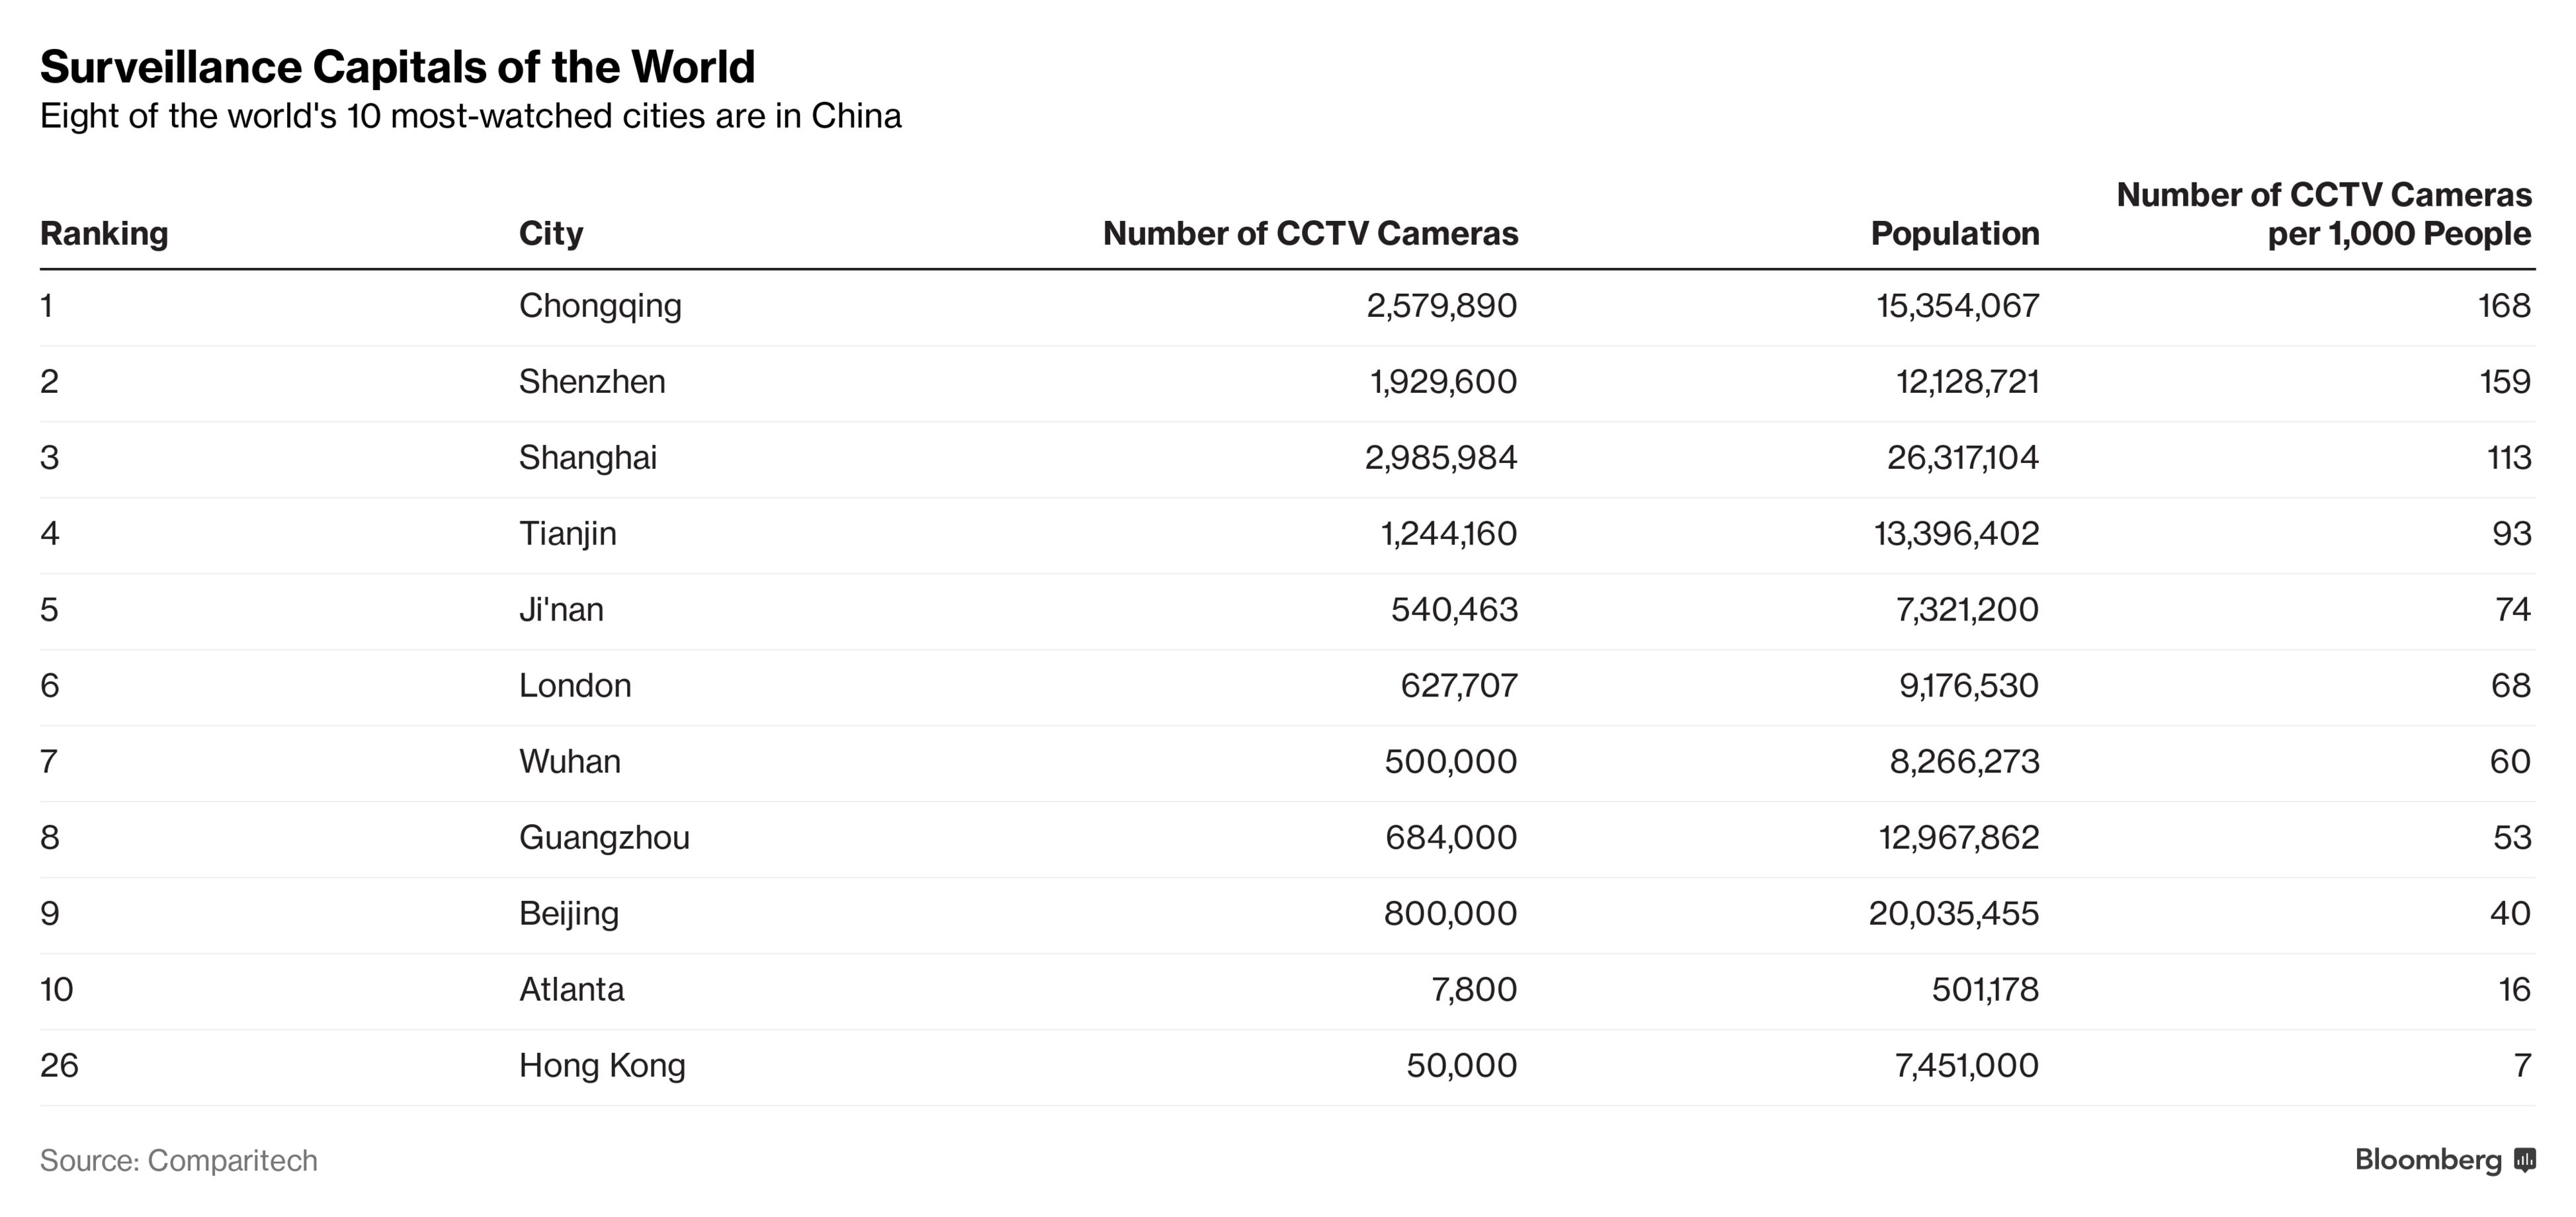This screenshot has width=2576, height=1217.
Task: Select the Ranking column header
Action: tap(104, 233)
